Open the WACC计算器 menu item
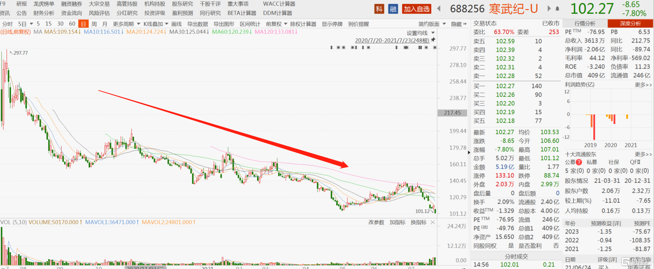654x269 pixels. (279, 4)
